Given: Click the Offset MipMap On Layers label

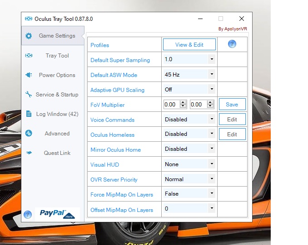Looking at the screenshot, I should pyautogui.click(x=122, y=210).
